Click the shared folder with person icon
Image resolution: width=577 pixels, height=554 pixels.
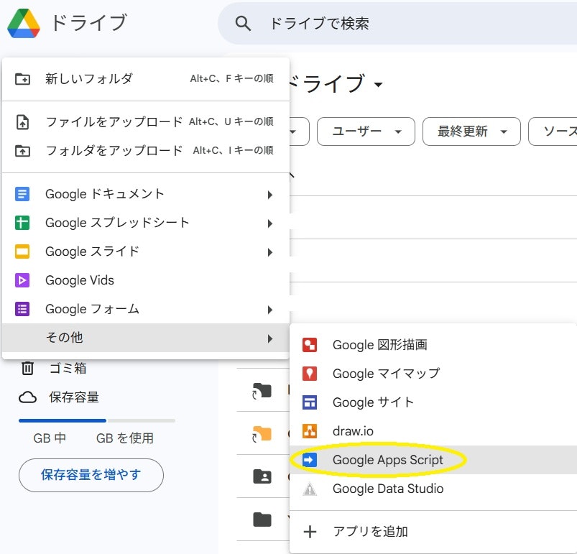[x=262, y=476]
